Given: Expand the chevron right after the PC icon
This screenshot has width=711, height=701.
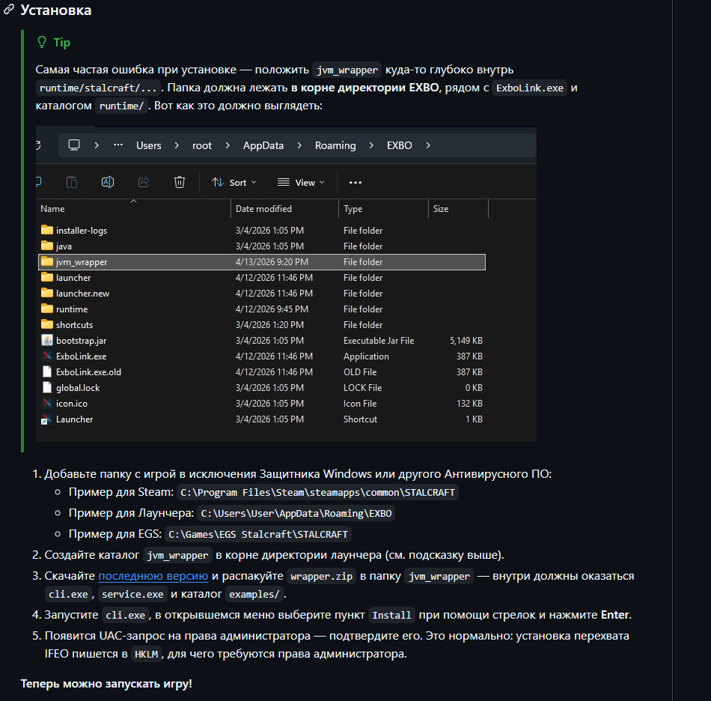Looking at the screenshot, I should [96, 145].
